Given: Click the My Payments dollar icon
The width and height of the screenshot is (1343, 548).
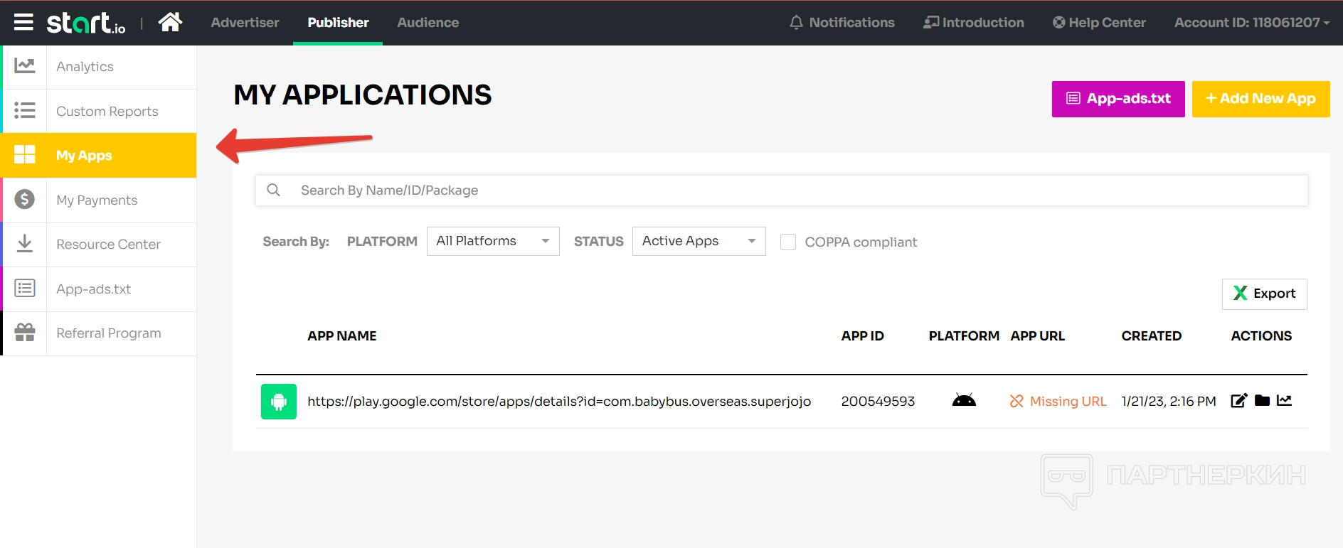Looking at the screenshot, I should [x=25, y=200].
